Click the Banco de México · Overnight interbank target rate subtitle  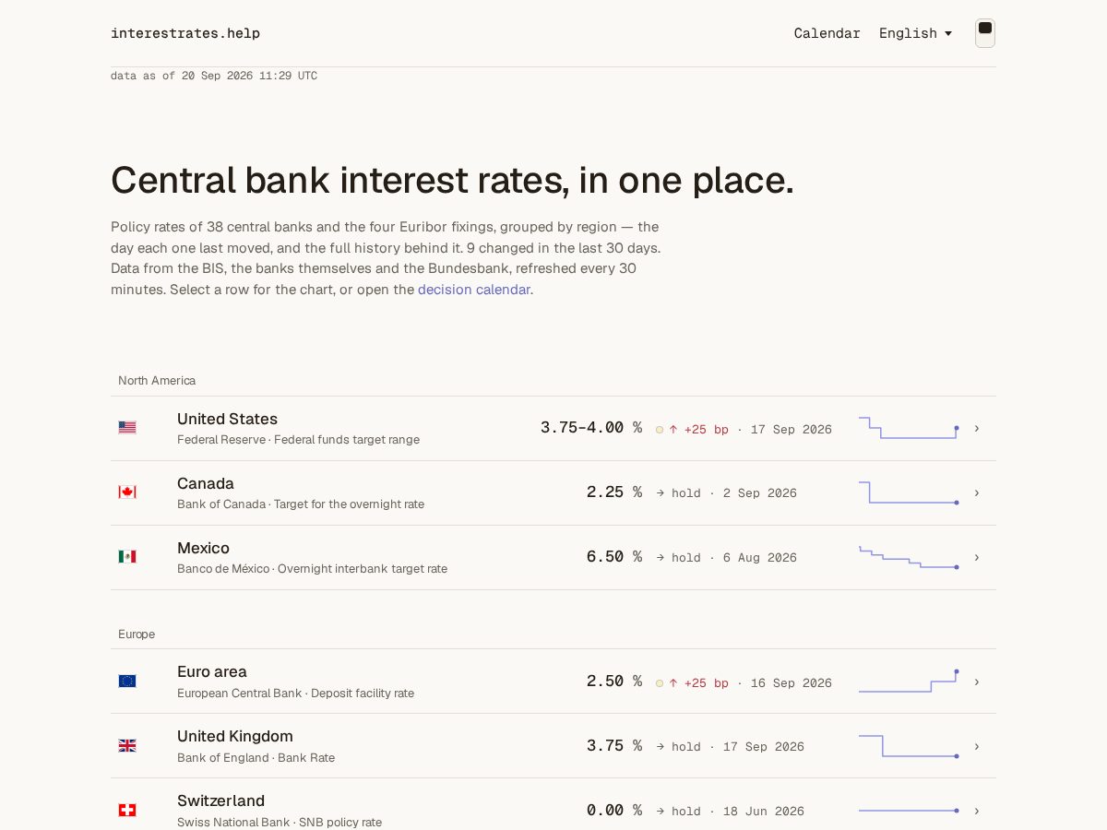[312, 569]
